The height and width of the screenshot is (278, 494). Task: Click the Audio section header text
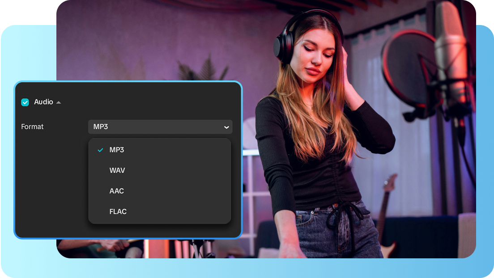click(x=43, y=102)
